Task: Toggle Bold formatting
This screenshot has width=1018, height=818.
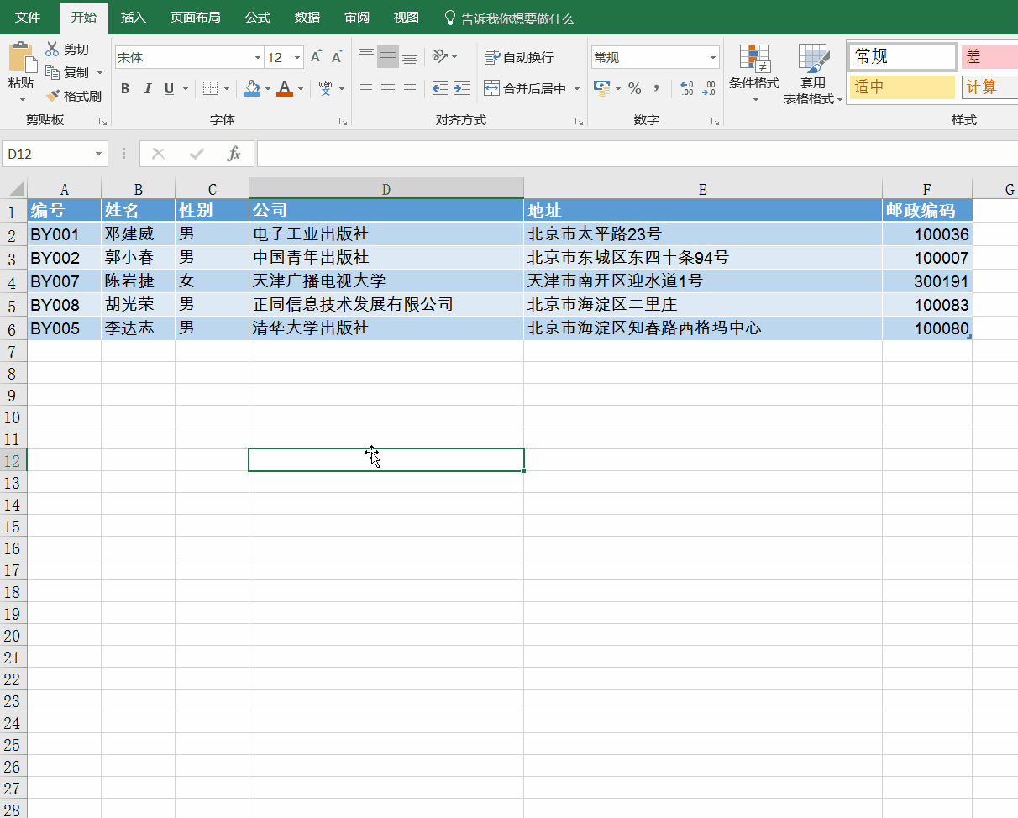Action: coord(125,88)
